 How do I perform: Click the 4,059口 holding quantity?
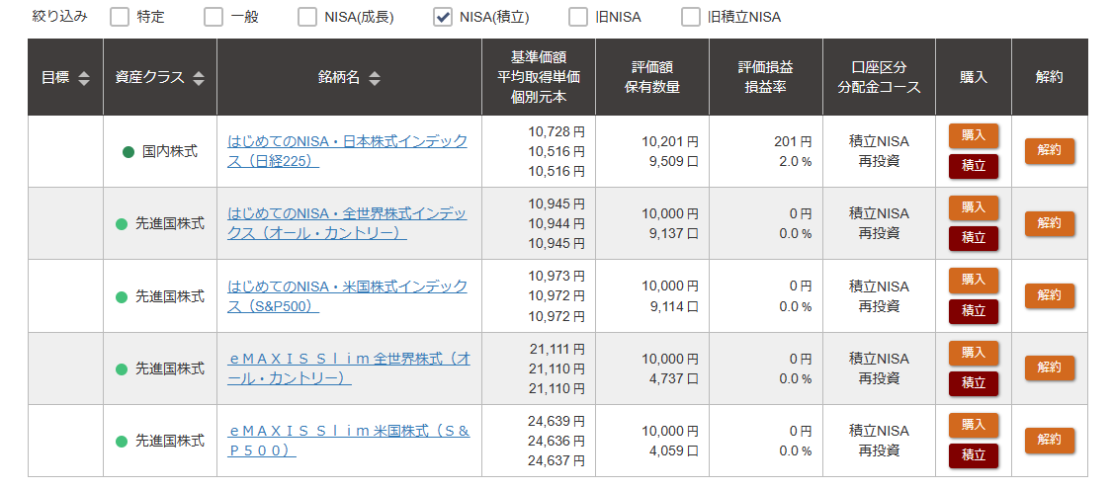pyautogui.click(x=674, y=450)
